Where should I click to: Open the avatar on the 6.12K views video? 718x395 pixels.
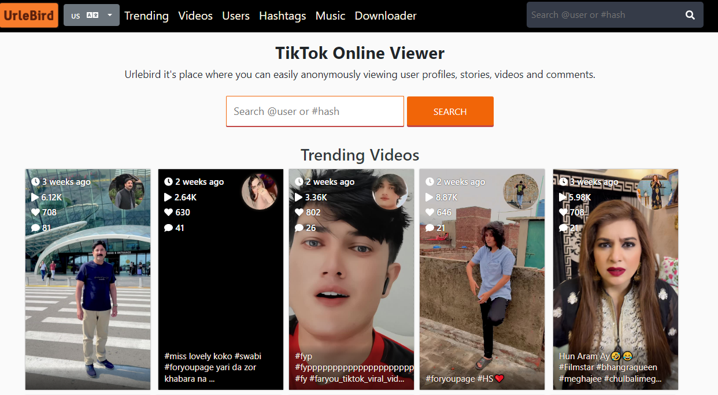point(127,192)
